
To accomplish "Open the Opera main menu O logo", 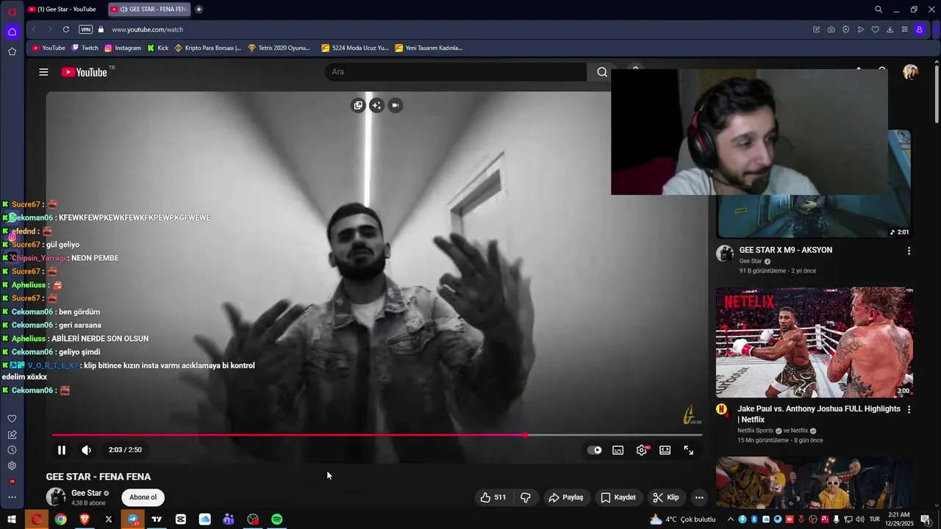I will pyautogui.click(x=12, y=12).
